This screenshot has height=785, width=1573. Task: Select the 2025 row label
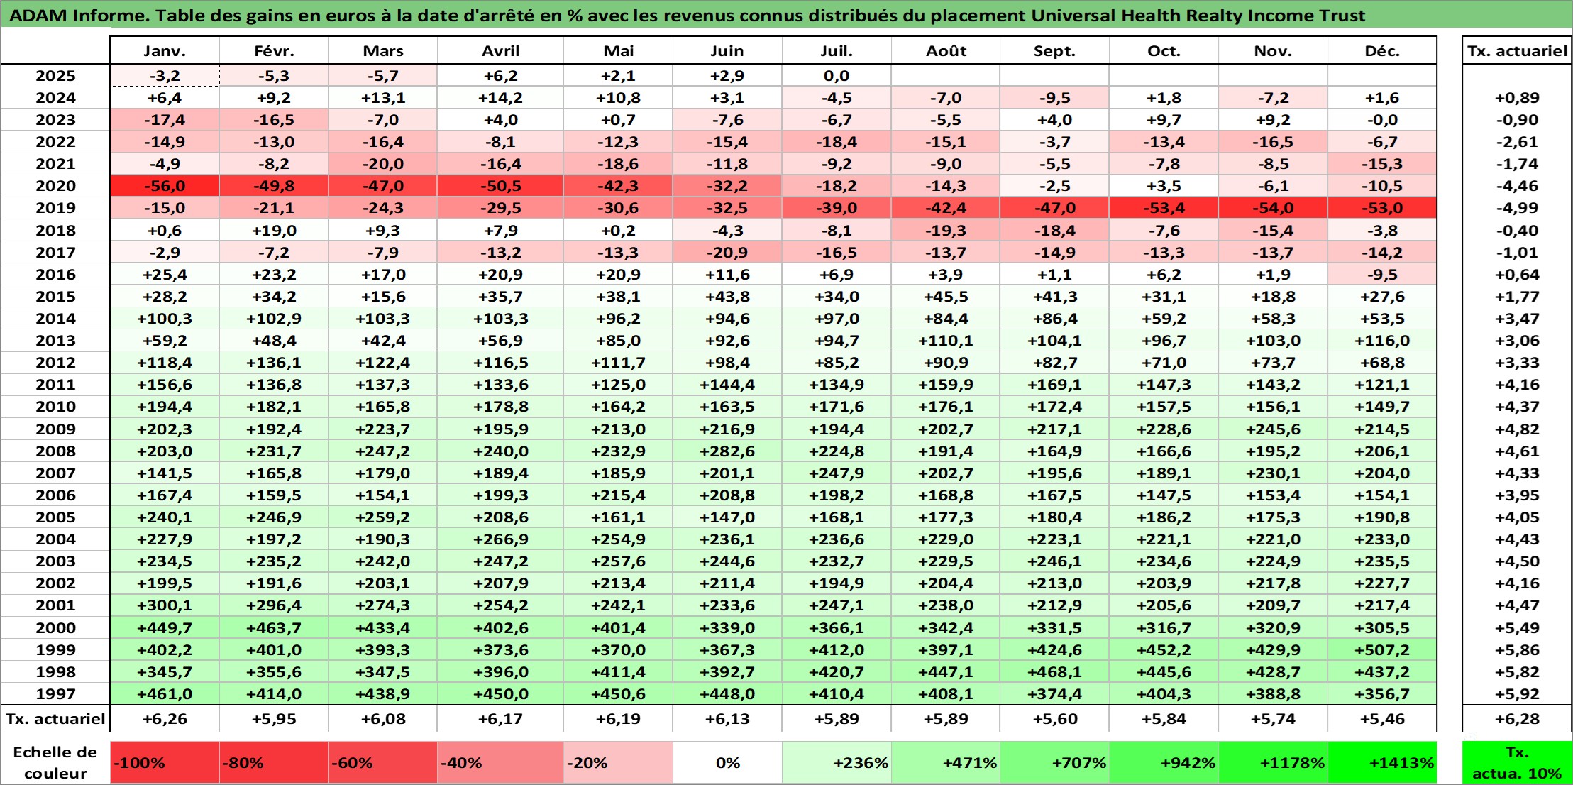pyautogui.click(x=55, y=76)
